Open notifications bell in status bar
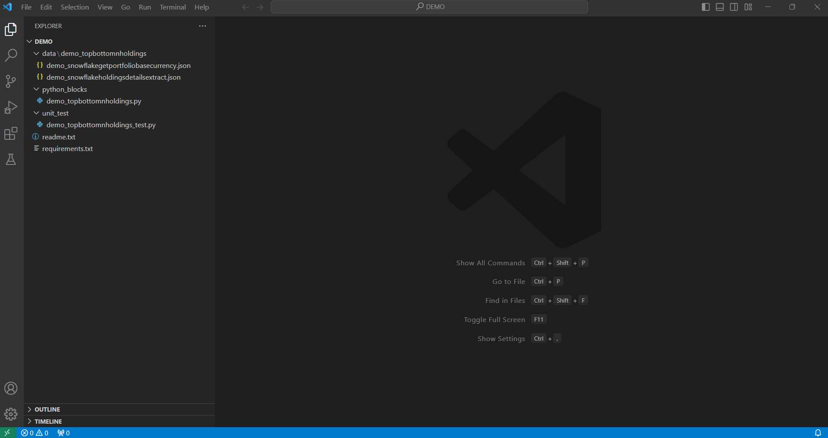The image size is (828, 438). pyautogui.click(x=818, y=433)
